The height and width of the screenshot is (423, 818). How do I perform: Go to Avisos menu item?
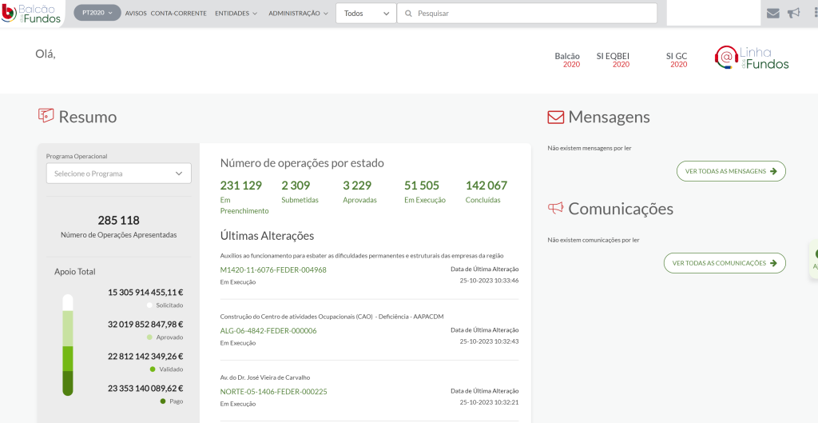[136, 14]
